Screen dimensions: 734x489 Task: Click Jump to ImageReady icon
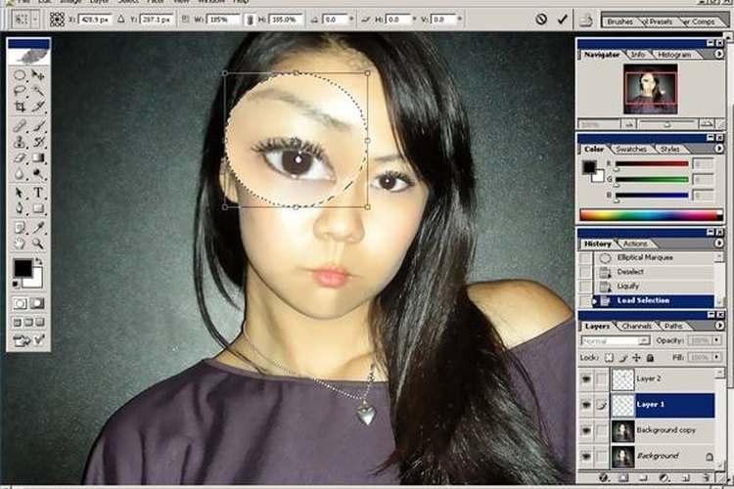pos(28,340)
